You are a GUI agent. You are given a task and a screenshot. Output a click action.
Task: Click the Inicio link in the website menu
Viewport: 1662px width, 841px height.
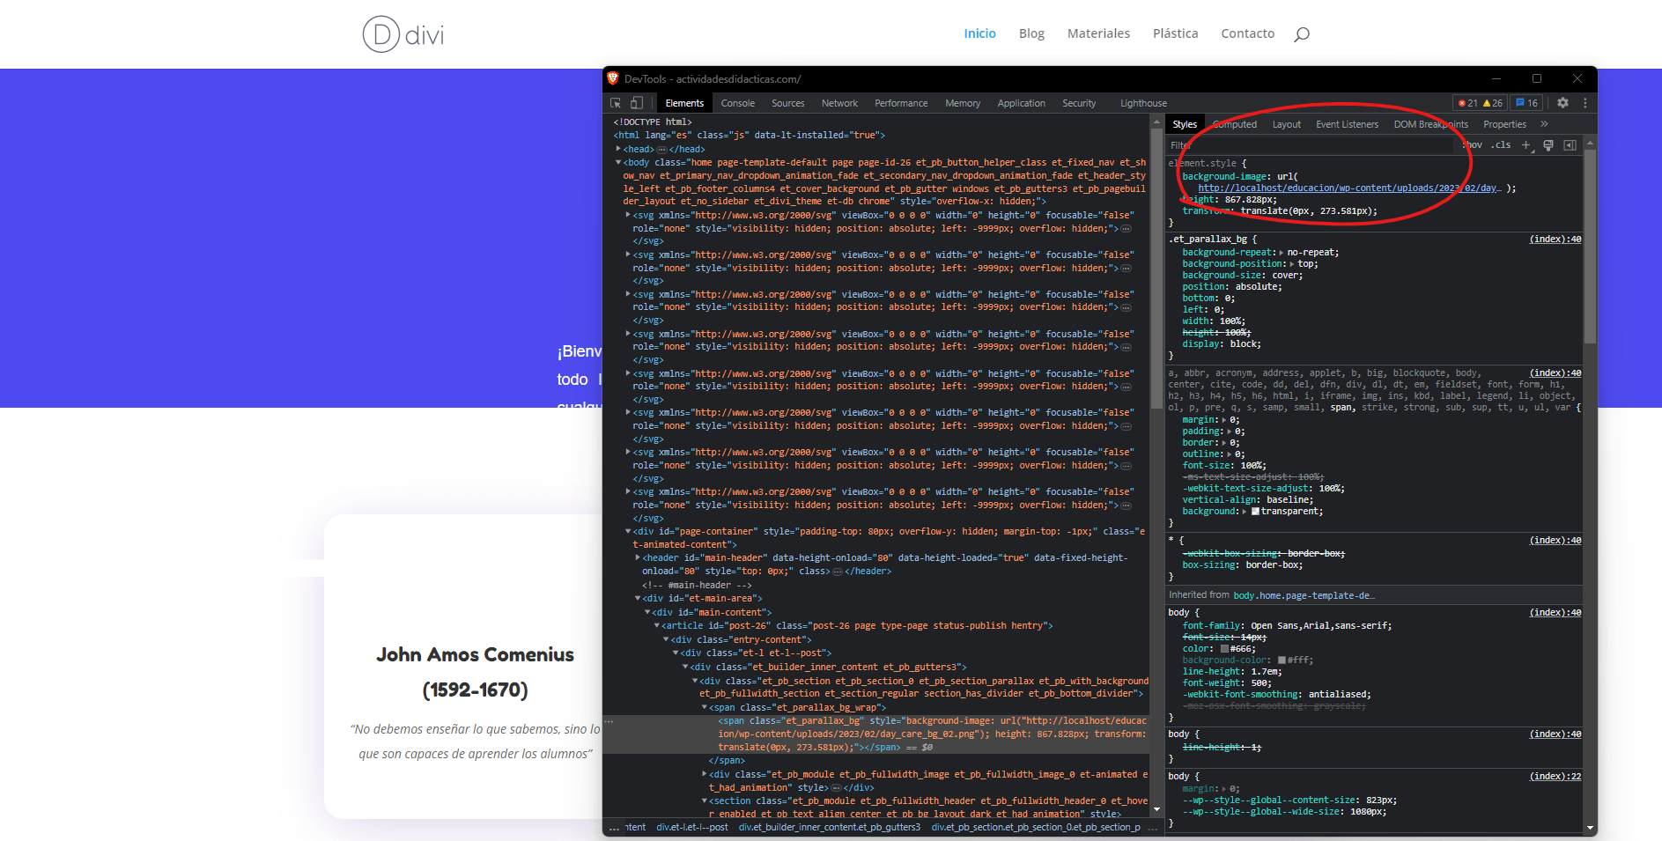coord(979,33)
